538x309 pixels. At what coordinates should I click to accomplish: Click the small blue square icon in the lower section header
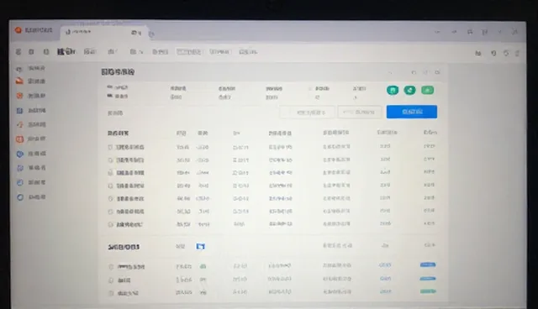200,246
